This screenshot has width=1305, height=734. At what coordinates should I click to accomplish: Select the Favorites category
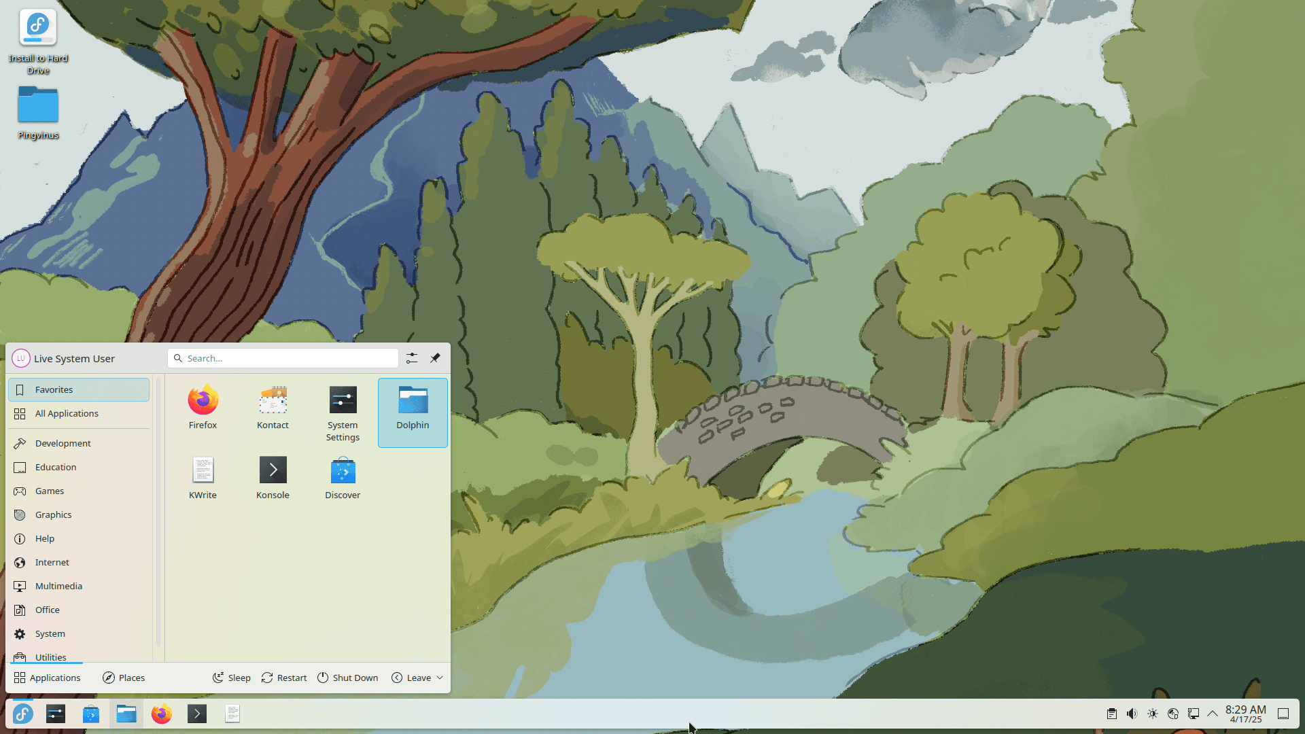[x=79, y=389]
